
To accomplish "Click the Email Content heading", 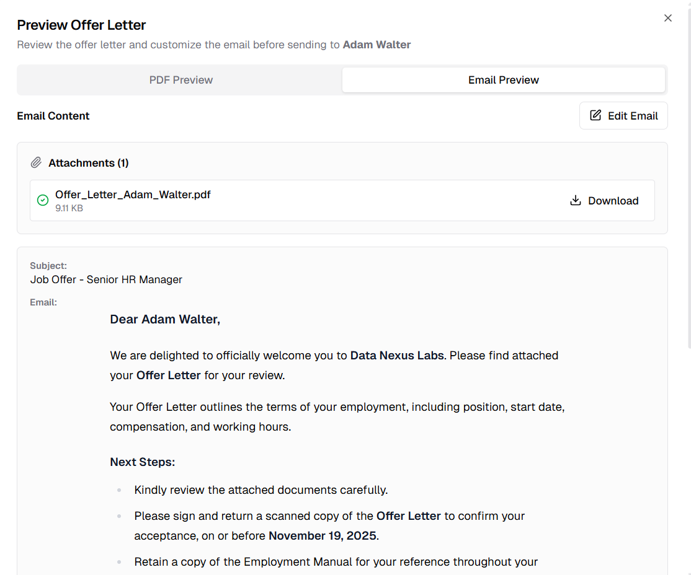I will pos(53,116).
